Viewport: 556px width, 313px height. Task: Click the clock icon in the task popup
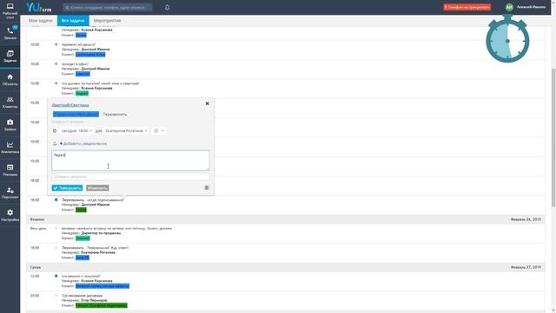click(x=55, y=131)
